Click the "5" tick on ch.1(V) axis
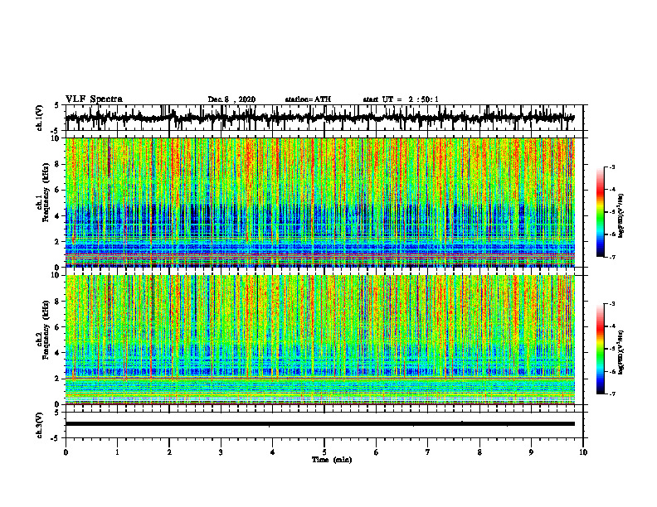657x507 pixels. (56, 106)
